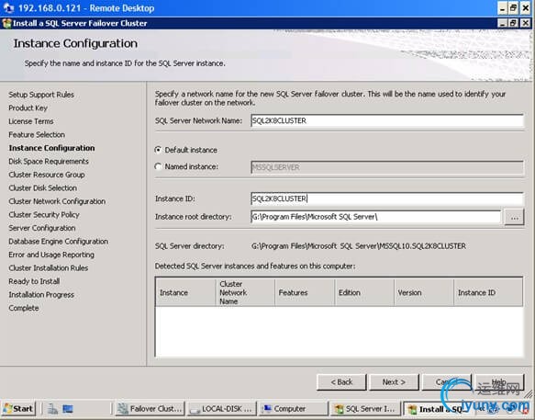Switch to Failover Cluster taskbar window
The image size is (535, 420).
[x=150, y=409]
